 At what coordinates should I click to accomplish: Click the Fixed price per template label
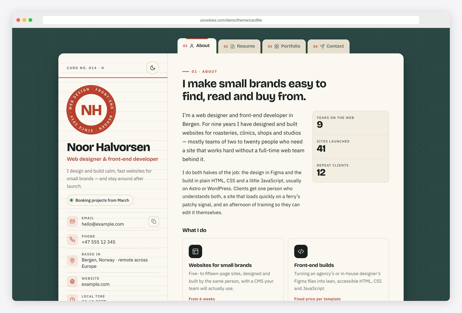point(317,299)
